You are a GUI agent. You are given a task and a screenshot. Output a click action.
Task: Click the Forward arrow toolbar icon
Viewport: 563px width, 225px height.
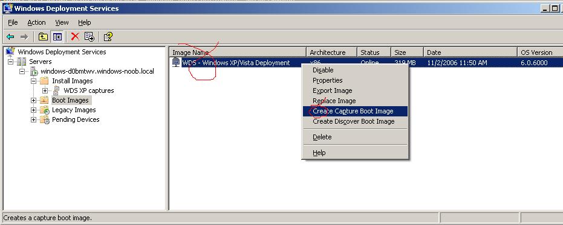tap(24, 37)
